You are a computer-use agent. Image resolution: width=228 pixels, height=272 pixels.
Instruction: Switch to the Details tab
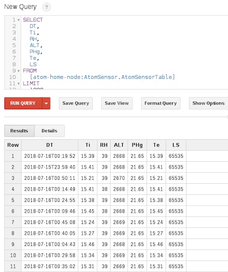[x=49, y=131]
